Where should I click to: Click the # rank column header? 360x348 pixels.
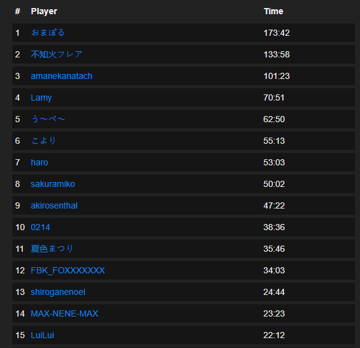(17, 11)
